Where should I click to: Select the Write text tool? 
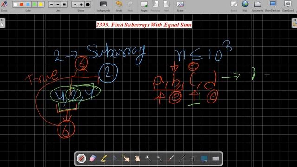coord(193,159)
